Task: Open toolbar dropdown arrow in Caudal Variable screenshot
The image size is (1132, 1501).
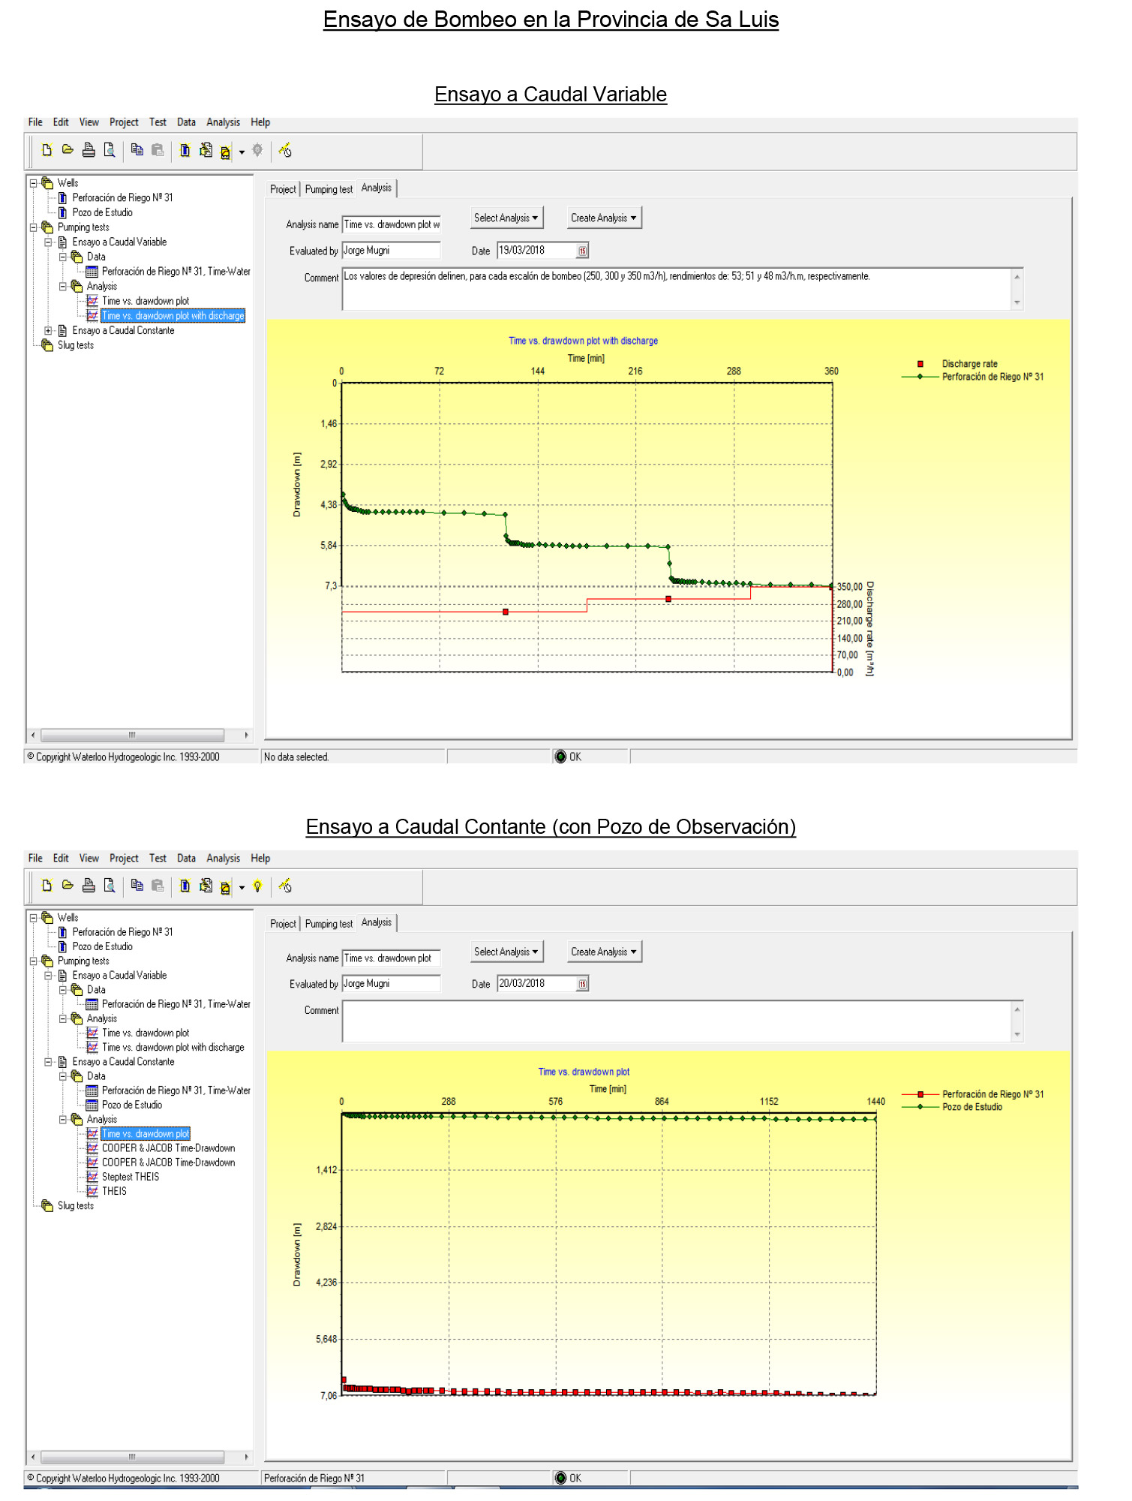Action: (x=242, y=152)
